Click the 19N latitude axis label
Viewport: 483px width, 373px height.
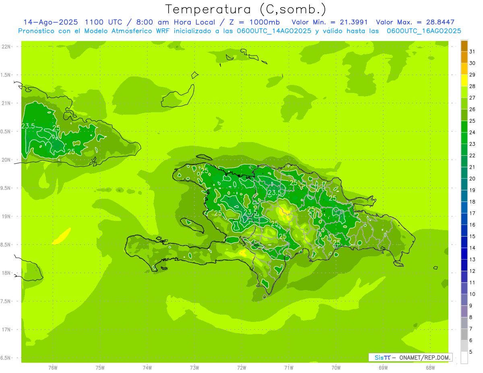6,216
